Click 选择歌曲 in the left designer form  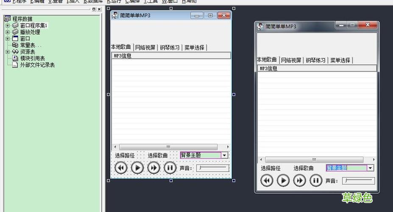pos(158,156)
